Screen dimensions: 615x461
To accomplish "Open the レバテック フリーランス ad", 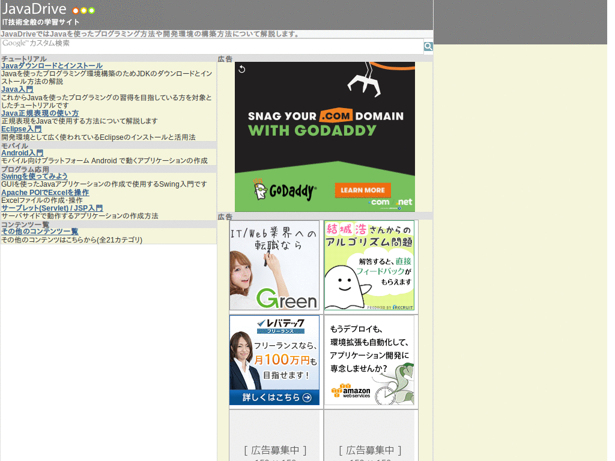I will (274, 360).
